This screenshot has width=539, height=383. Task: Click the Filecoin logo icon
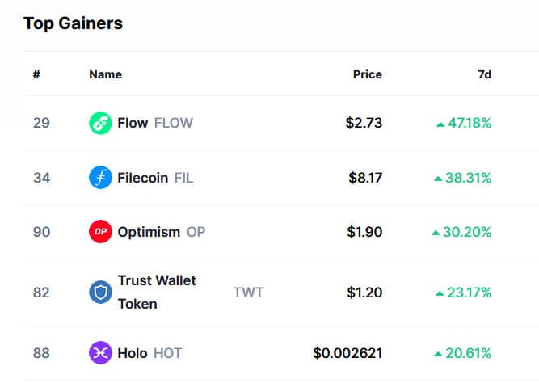click(x=100, y=178)
